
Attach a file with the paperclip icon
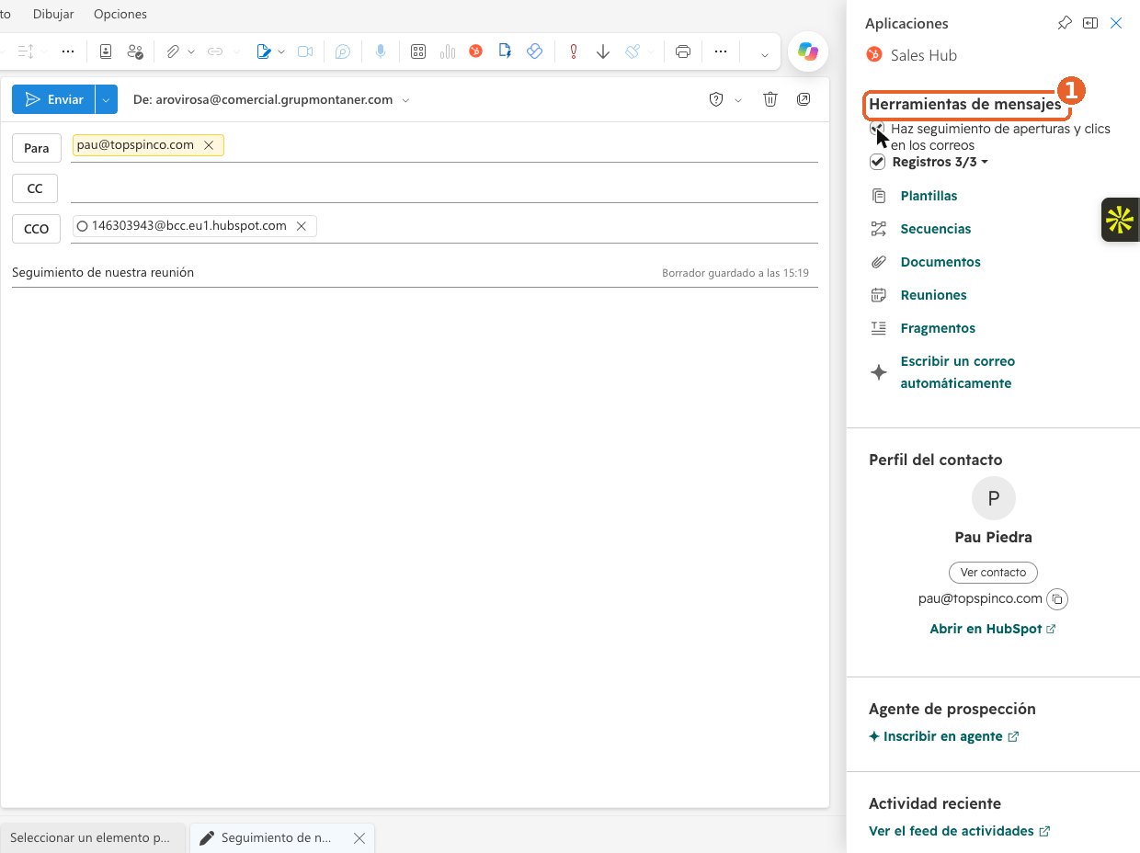click(x=172, y=51)
